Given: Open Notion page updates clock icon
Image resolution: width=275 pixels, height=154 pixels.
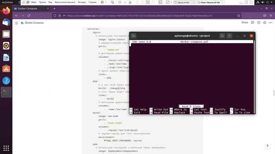Looking at the screenshot, I should (x=259, y=23).
